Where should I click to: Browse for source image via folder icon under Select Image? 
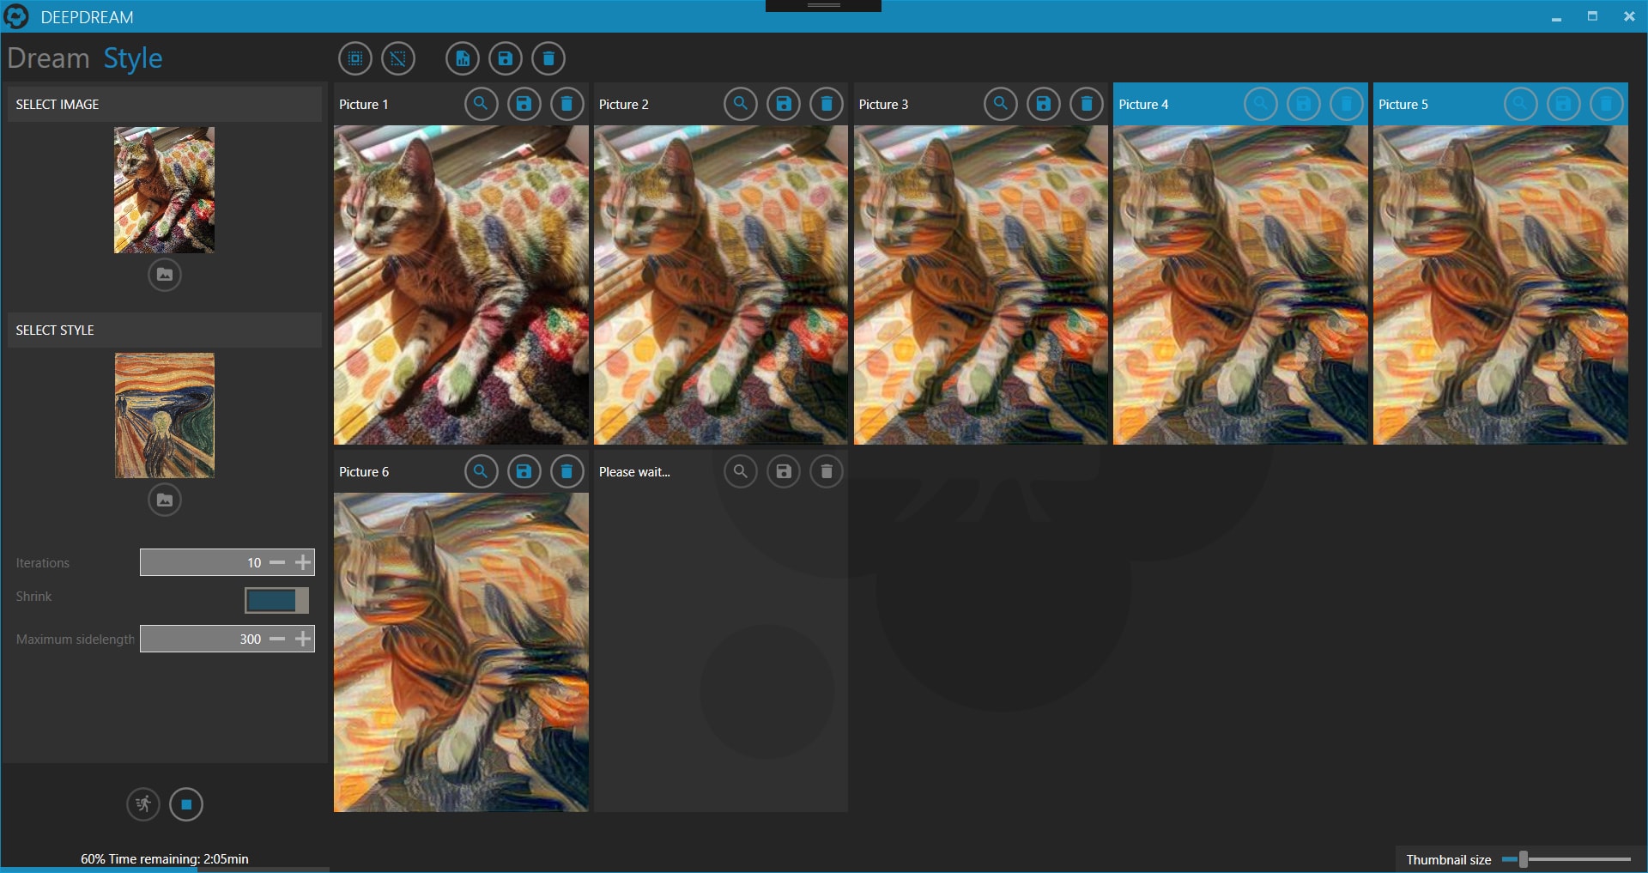(165, 275)
